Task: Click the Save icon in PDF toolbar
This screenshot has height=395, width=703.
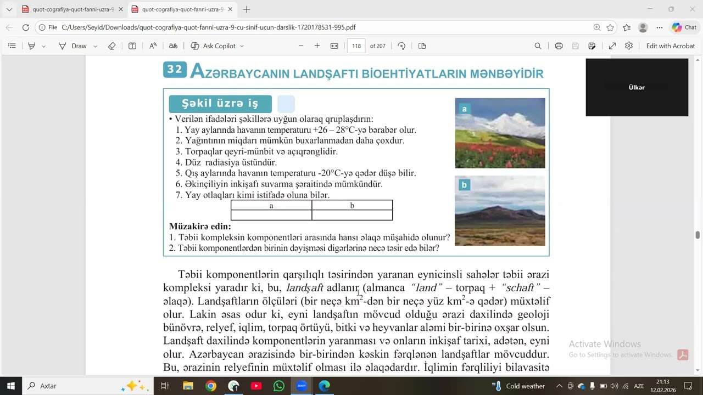Action: pos(575,46)
